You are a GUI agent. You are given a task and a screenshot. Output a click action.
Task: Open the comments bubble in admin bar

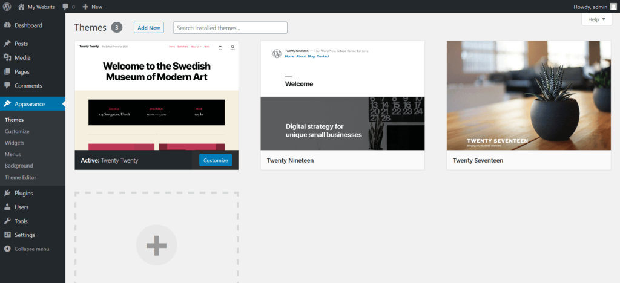tap(65, 7)
